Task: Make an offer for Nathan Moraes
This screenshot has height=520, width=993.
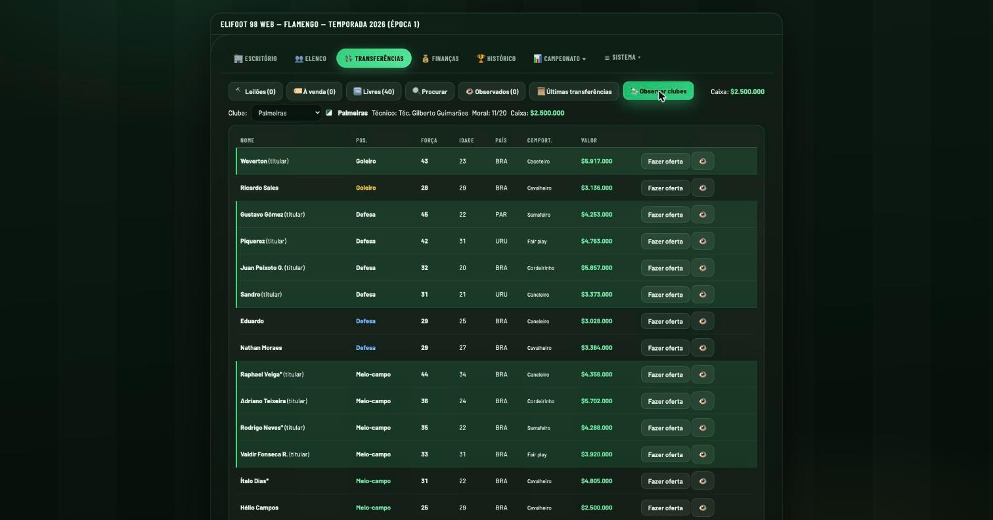Action: [665, 348]
